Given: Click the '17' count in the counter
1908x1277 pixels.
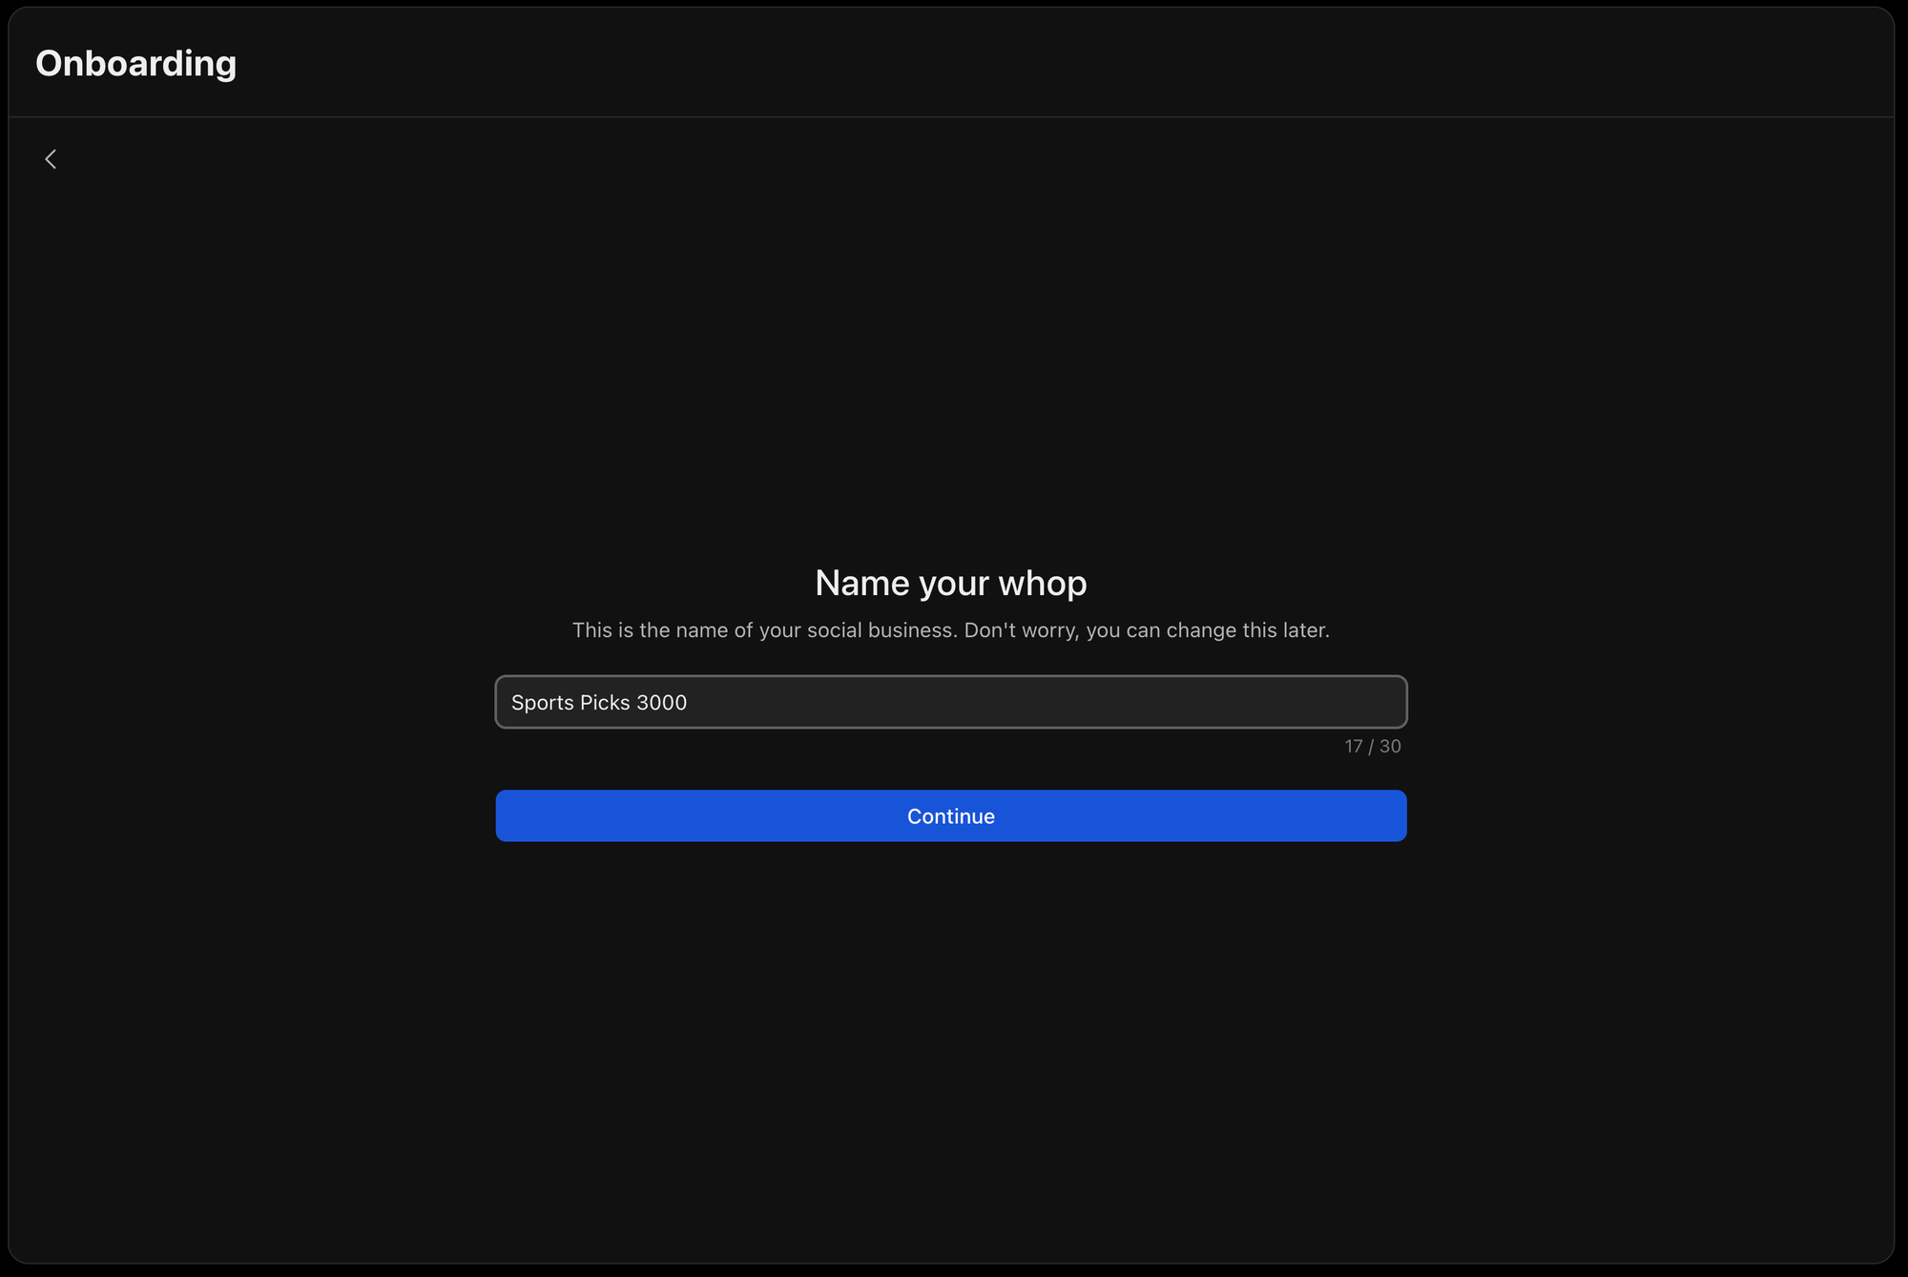Looking at the screenshot, I should [x=1354, y=747].
